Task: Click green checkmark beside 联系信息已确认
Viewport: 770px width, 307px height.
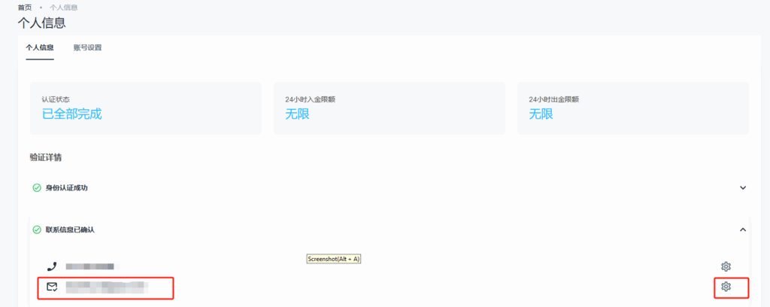Action: (x=37, y=229)
